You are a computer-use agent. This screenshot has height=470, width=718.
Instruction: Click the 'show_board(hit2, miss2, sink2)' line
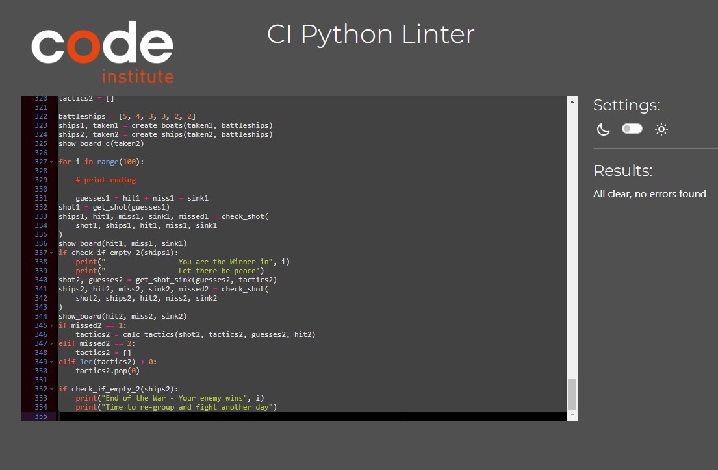tap(123, 316)
